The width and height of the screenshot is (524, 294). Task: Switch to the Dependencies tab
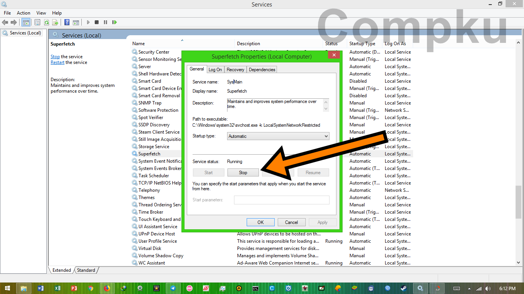pyautogui.click(x=262, y=70)
